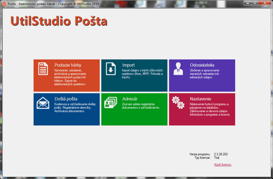
Task: Click the Pošta app icon in title bar
Action: tap(4, 4)
